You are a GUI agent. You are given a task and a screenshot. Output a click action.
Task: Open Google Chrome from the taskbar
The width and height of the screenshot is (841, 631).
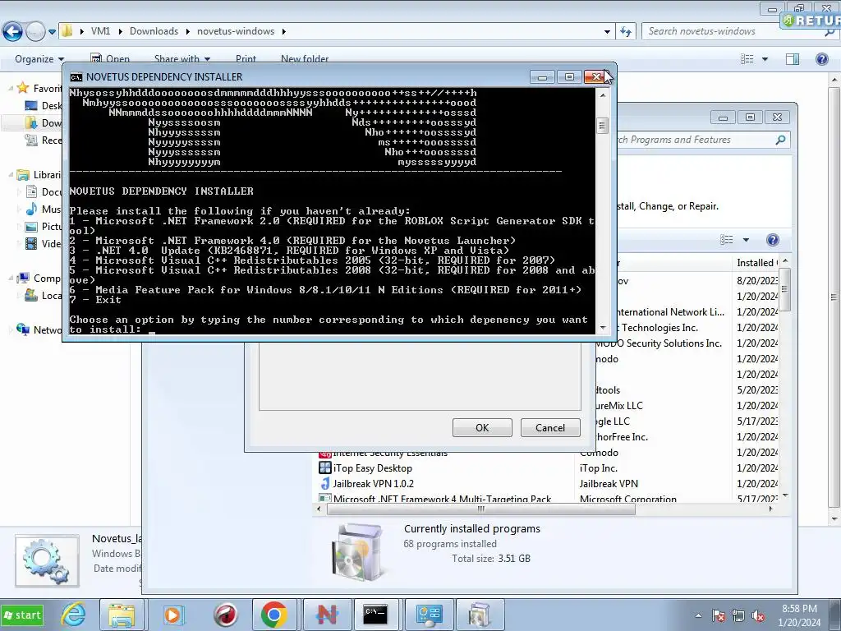[x=274, y=615]
